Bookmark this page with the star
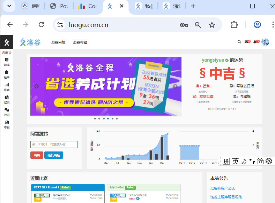275x203 pixels. [x=212, y=25]
